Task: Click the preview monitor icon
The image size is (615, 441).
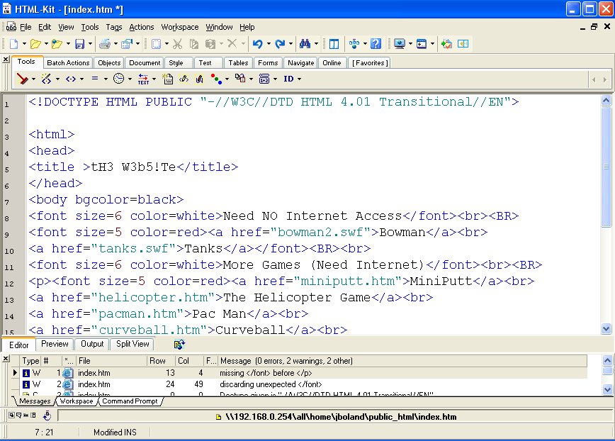Action: pyautogui.click(x=400, y=43)
